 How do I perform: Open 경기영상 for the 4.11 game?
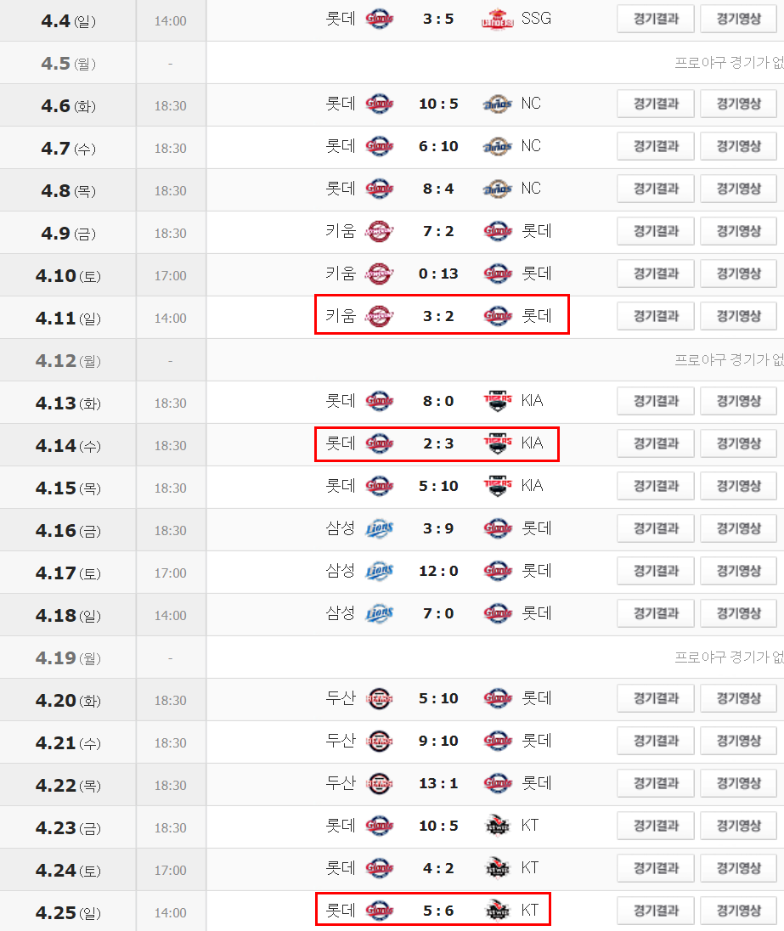pyautogui.click(x=738, y=316)
